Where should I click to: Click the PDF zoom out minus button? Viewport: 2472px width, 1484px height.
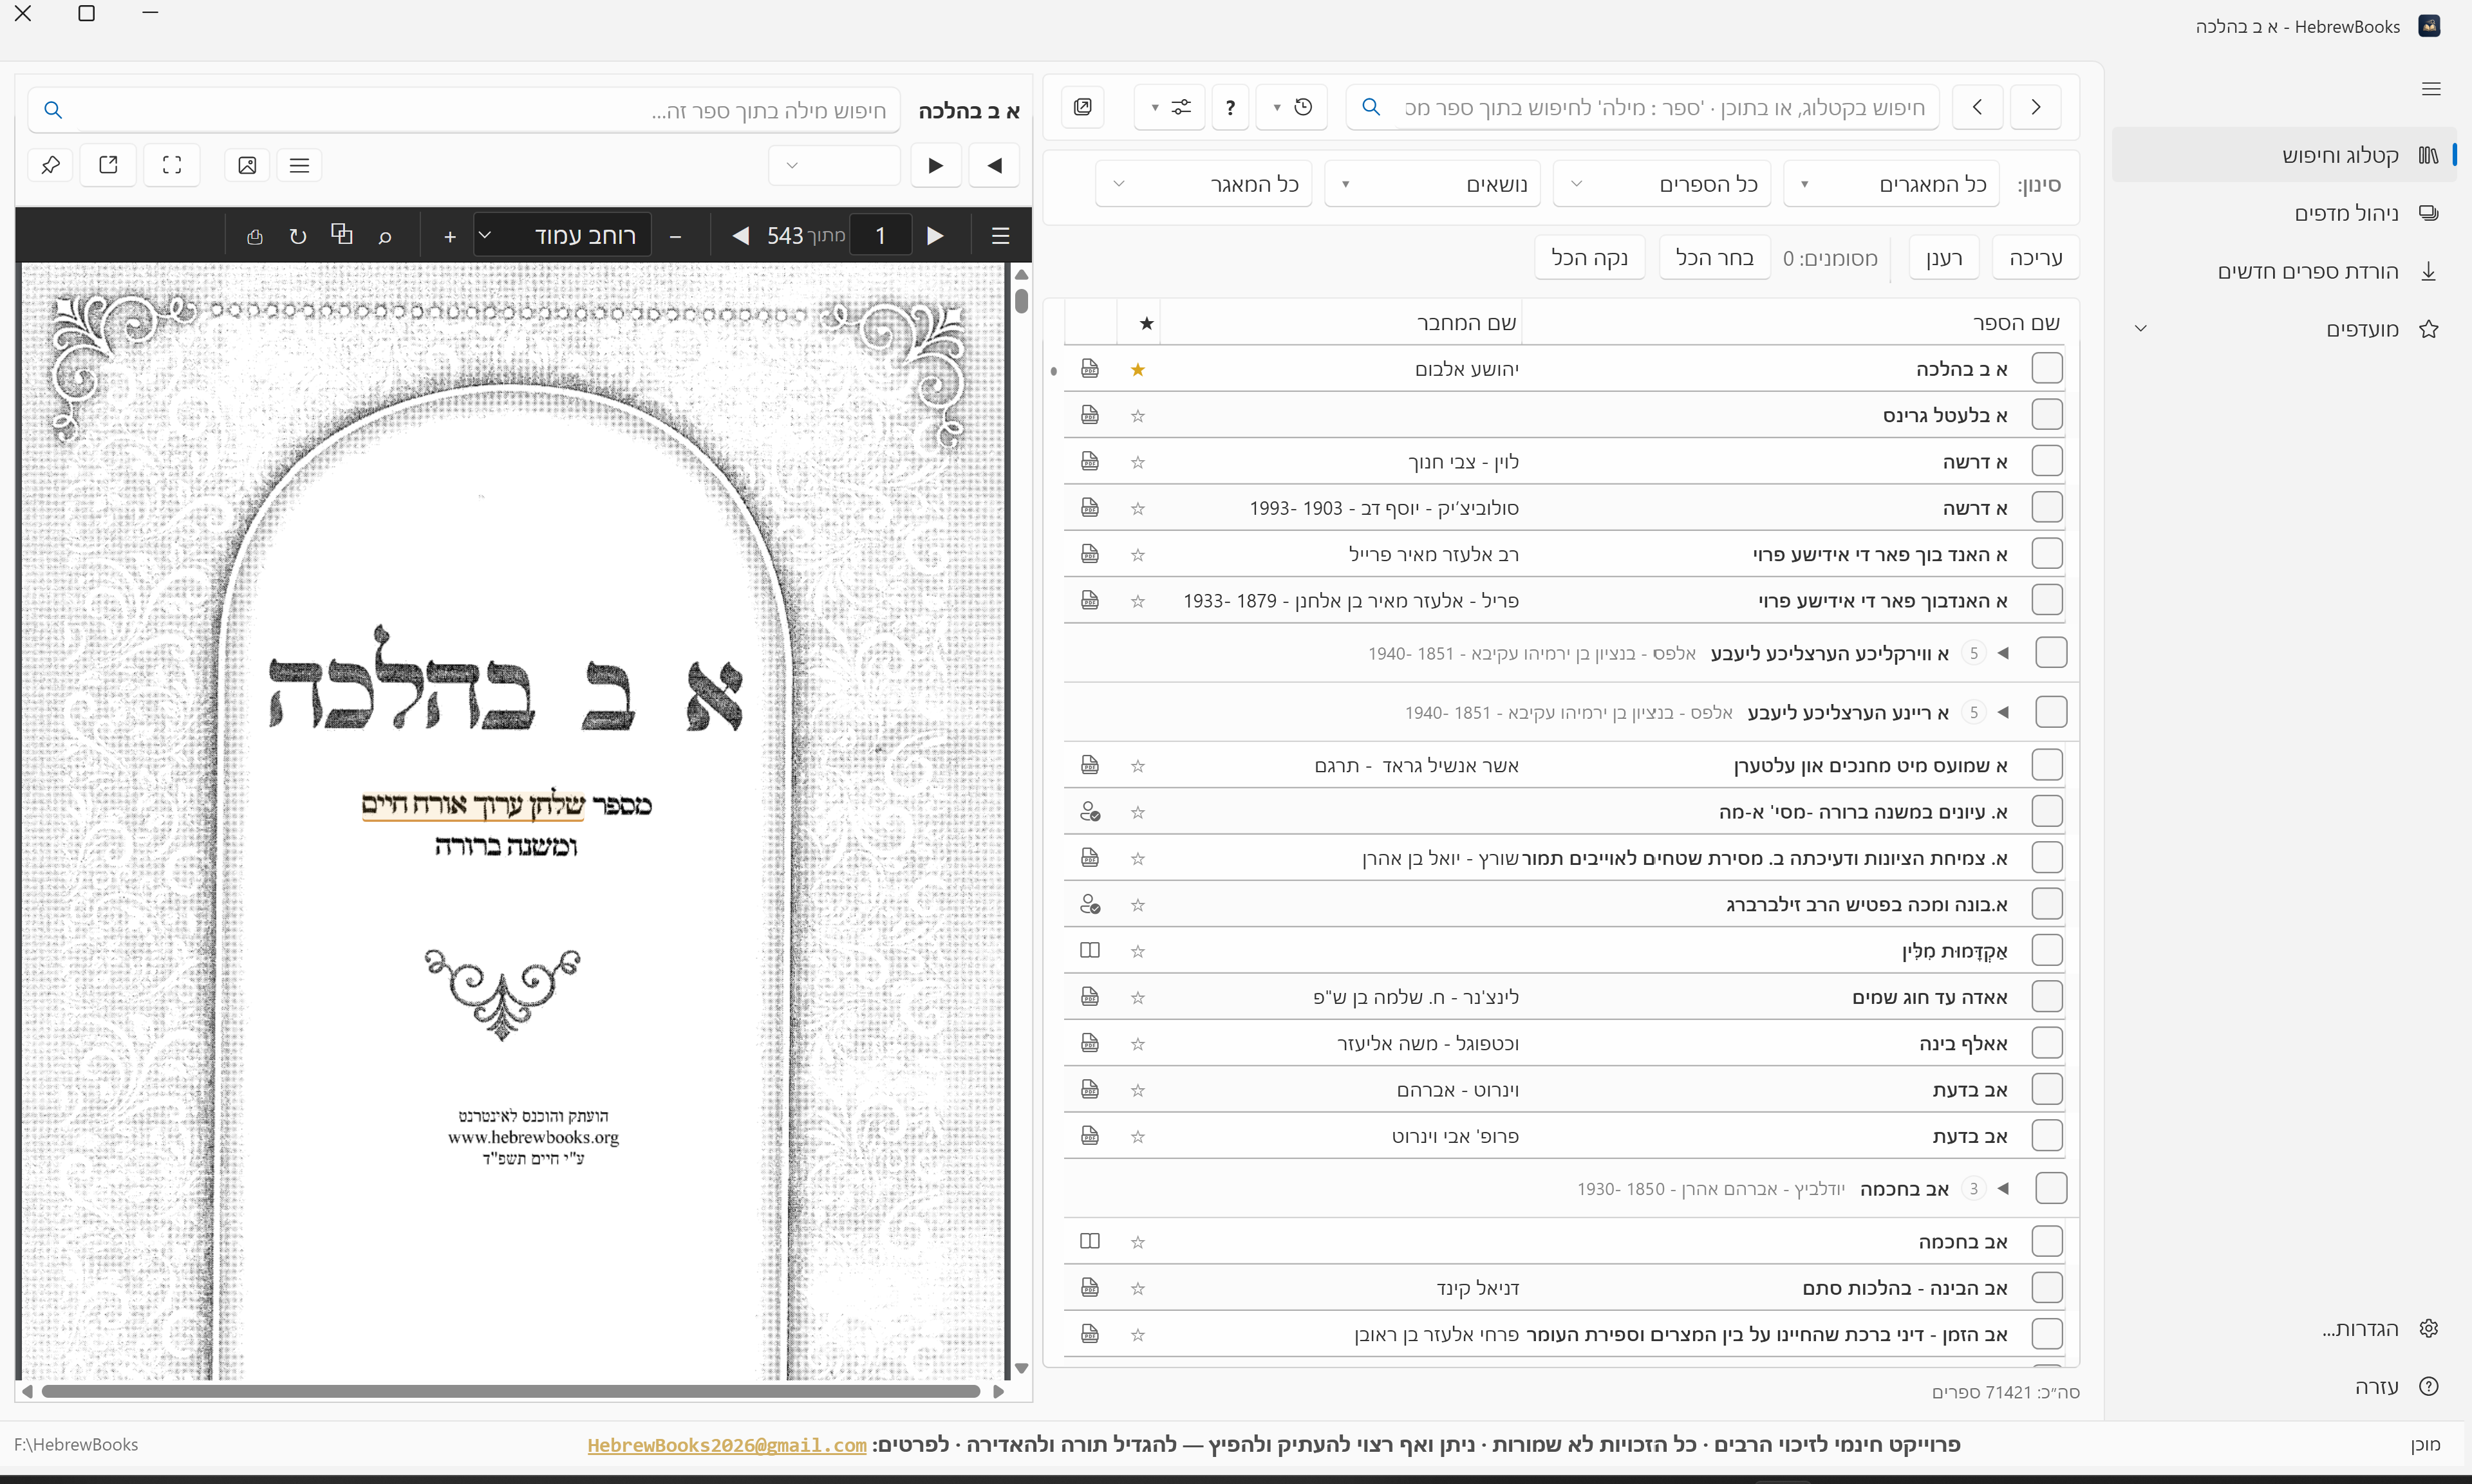[x=675, y=236]
